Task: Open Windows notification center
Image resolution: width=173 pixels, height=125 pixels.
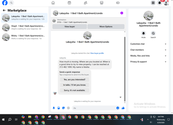Action: tap(169, 119)
